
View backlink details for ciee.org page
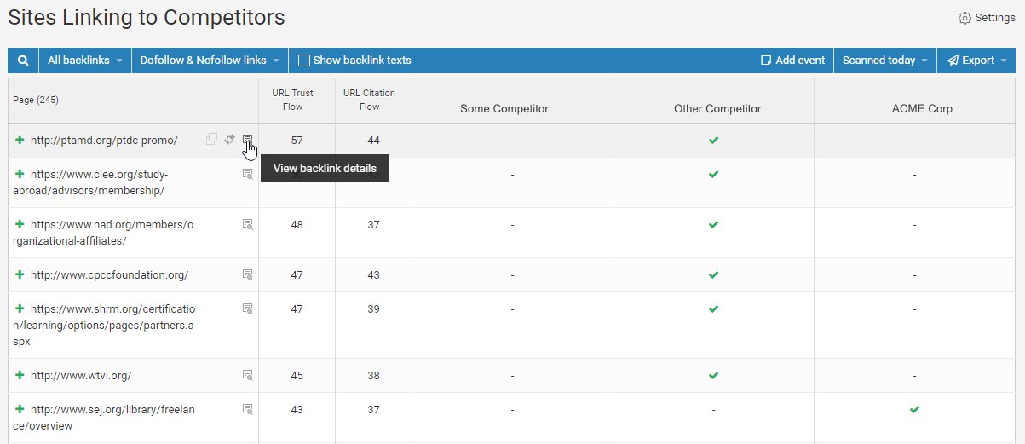(x=248, y=174)
